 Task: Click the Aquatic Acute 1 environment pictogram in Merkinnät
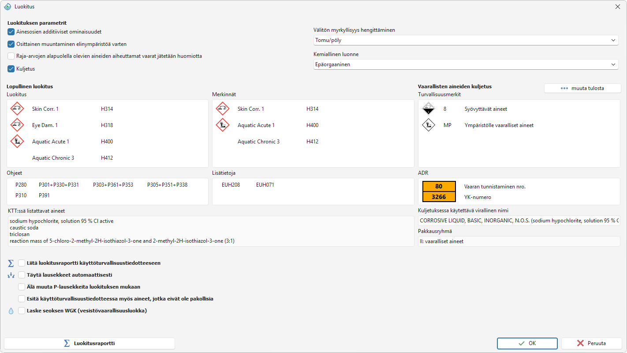click(x=222, y=125)
